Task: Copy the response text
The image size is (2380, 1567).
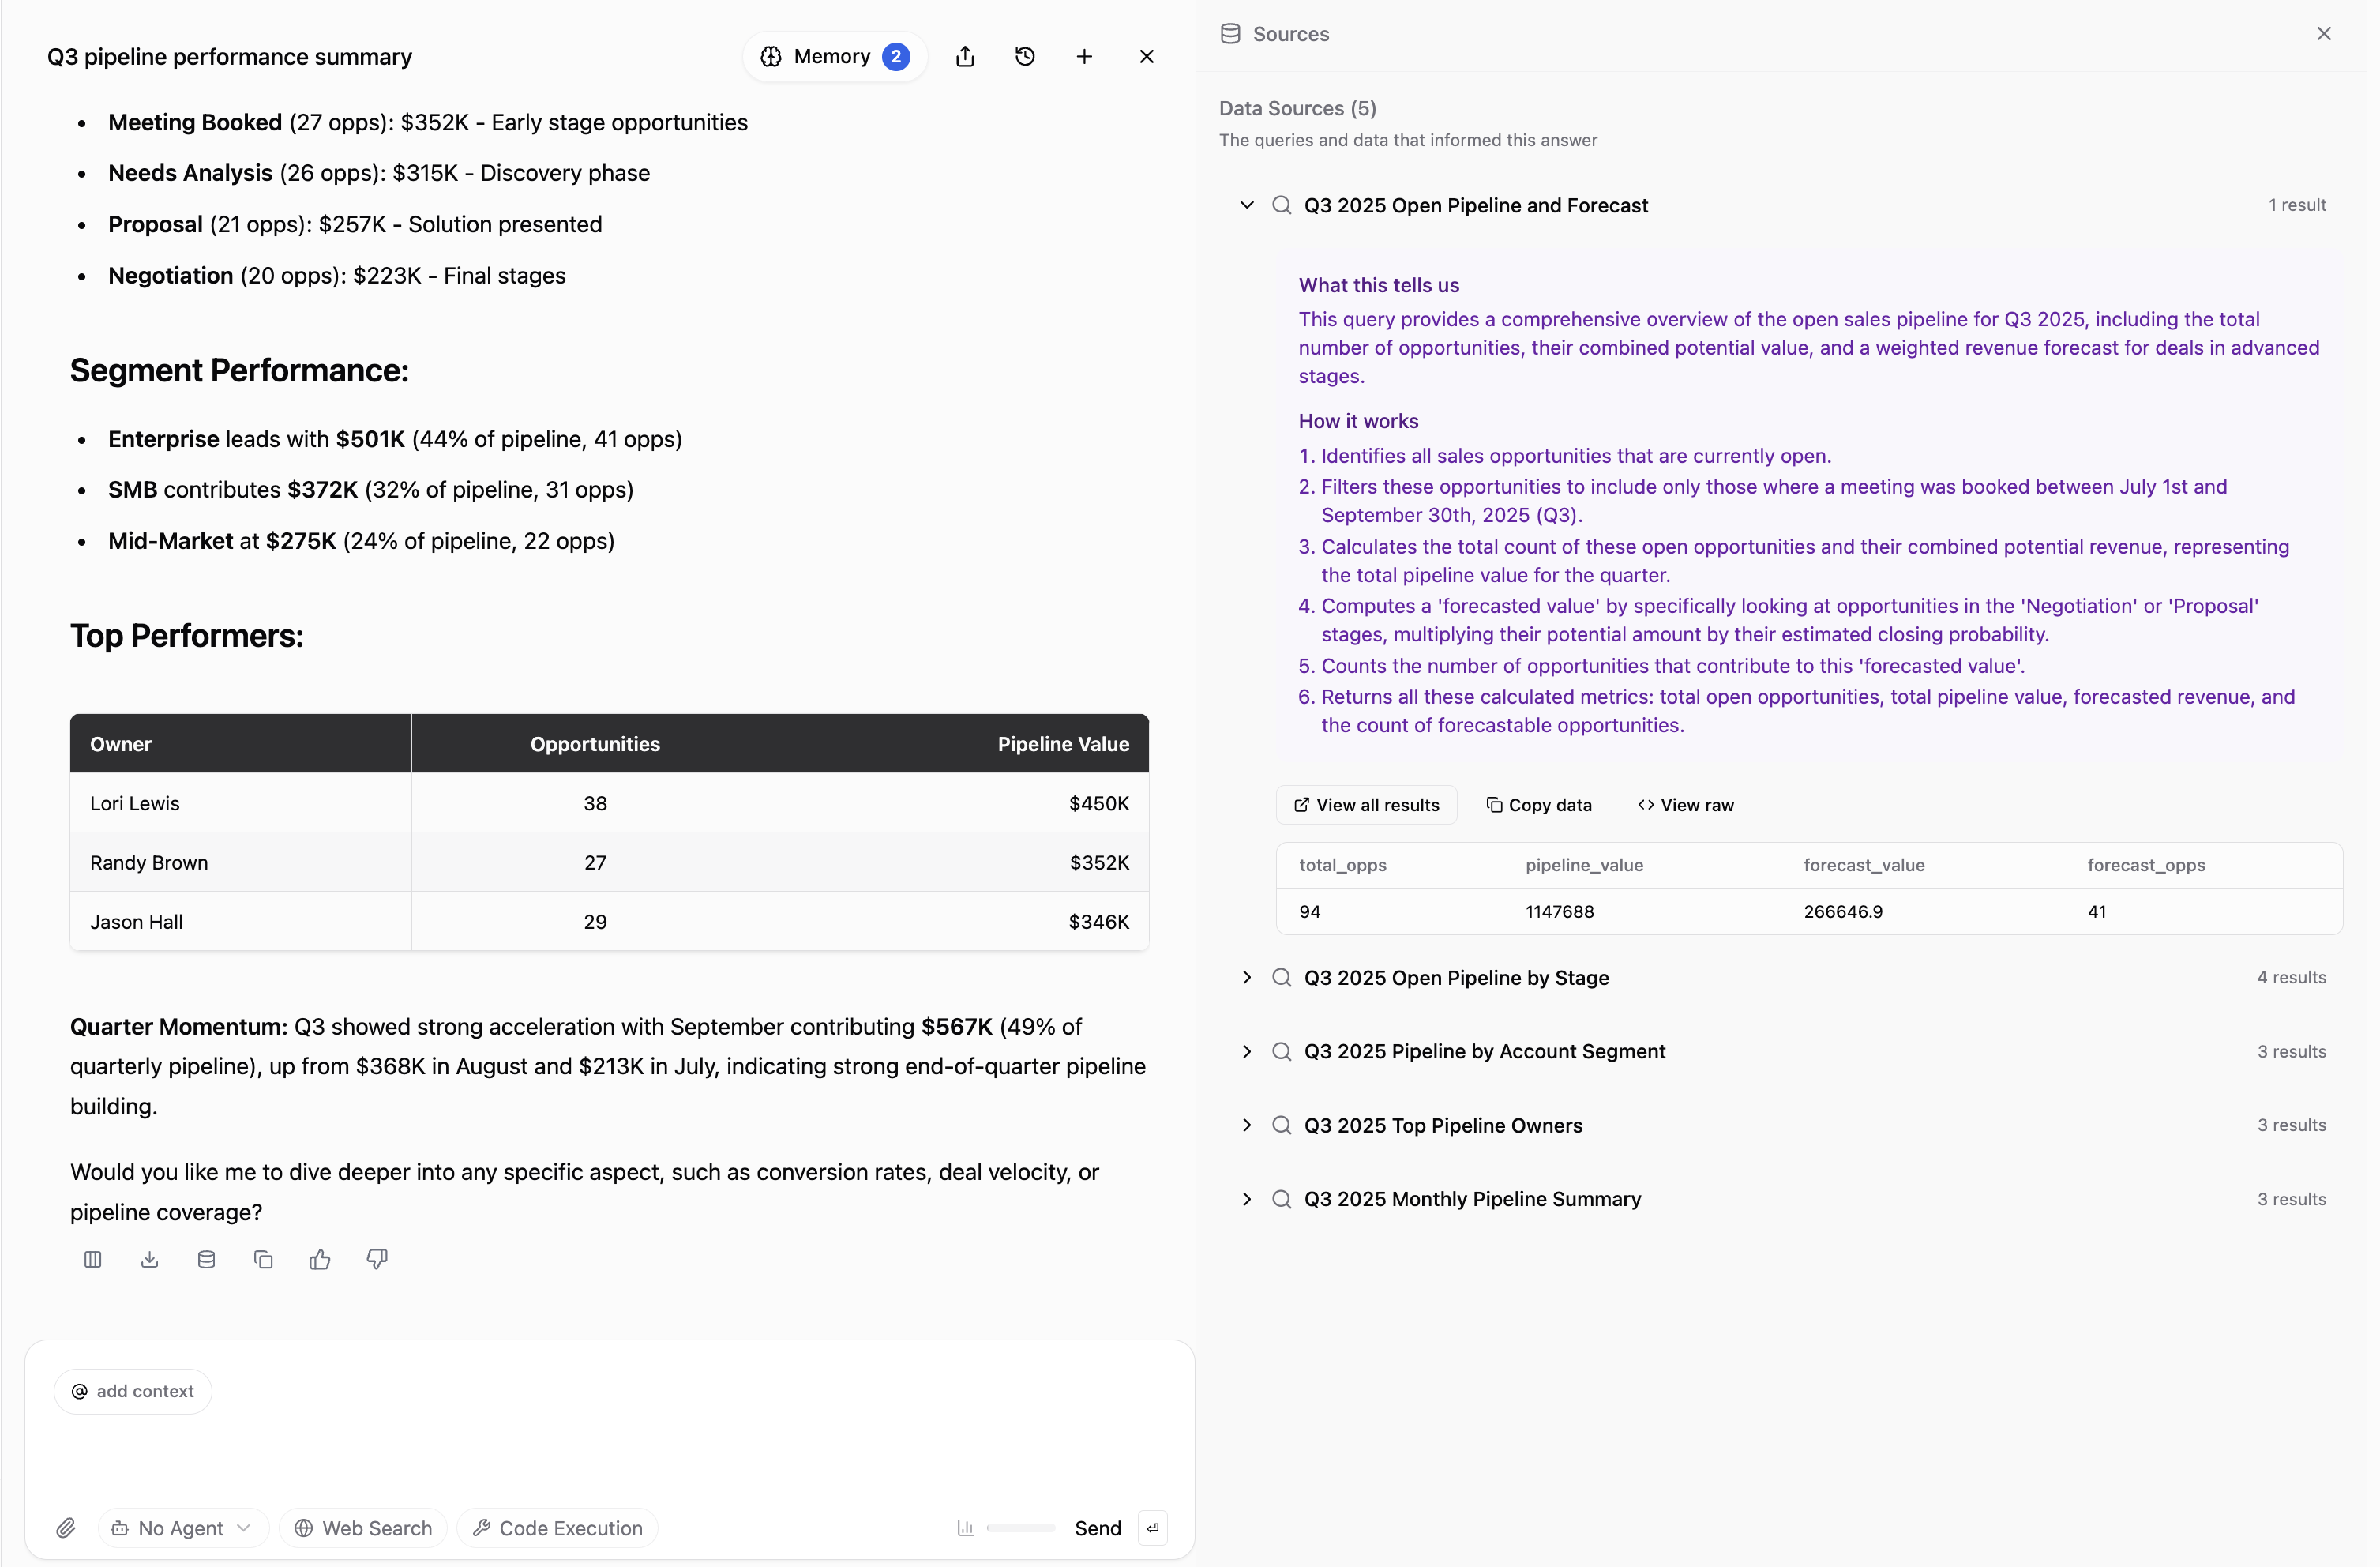Action: tap(263, 1259)
